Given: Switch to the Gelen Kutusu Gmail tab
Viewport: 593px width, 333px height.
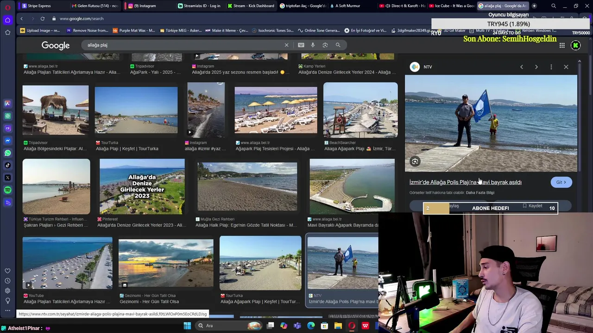Looking at the screenshot, I should point(96,6).
